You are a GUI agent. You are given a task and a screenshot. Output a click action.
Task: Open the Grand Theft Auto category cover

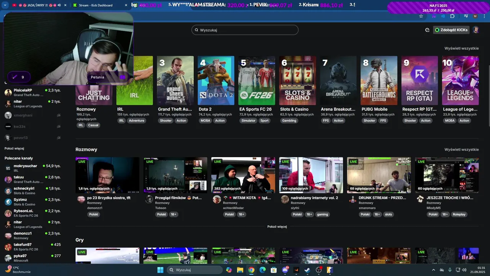175,80
